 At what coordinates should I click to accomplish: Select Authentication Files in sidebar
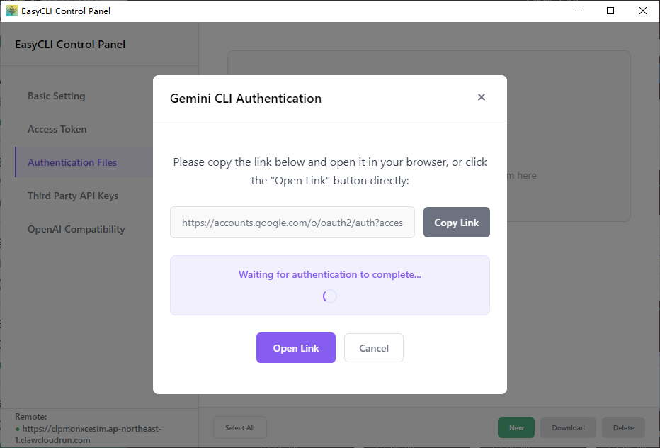point(72,162)
